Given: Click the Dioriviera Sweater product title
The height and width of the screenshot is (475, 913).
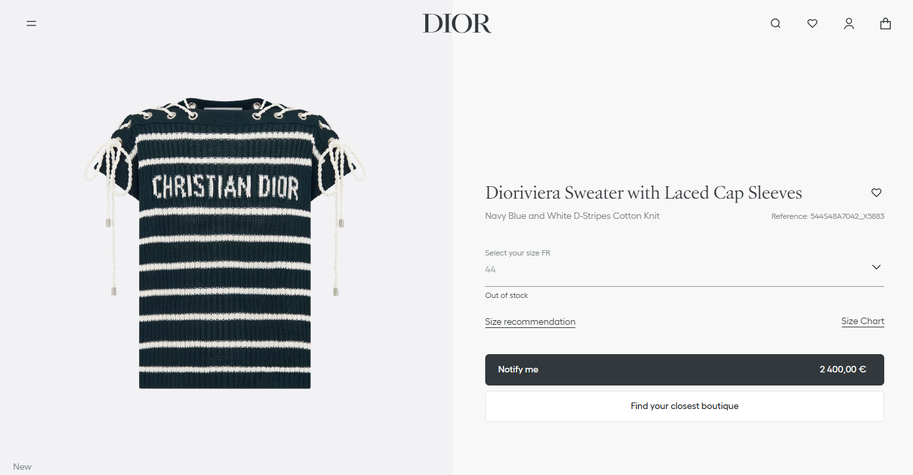Looking at the screenshot, I should coord(643,193).
